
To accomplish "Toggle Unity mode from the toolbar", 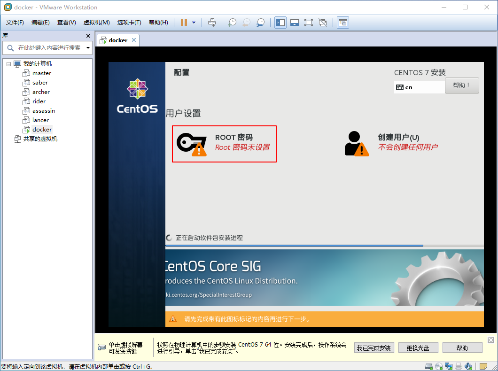I will click(323, 22).
